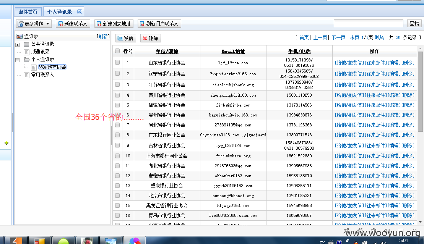
Task: Open the colorful pinwheel taskbar app
Action: pos(135,240)
